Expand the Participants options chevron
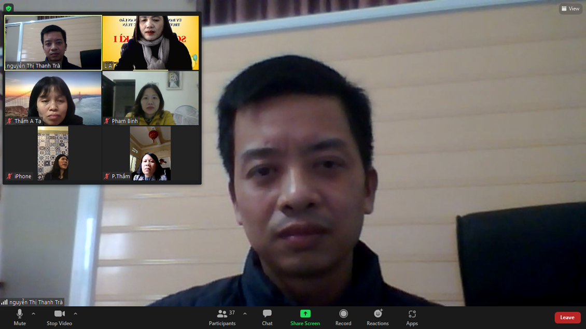The image size is (586, 329). pyautogui.click(x=245, y=313)
